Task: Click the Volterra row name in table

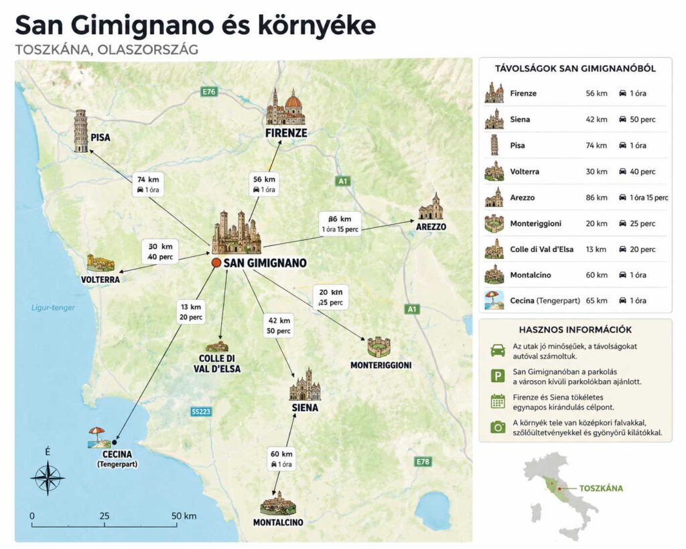Action: click(x=525, y=172)
